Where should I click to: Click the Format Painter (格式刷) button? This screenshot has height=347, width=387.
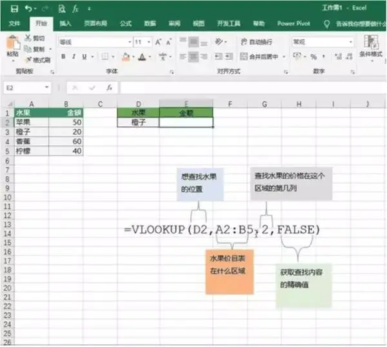click(38, 60)
